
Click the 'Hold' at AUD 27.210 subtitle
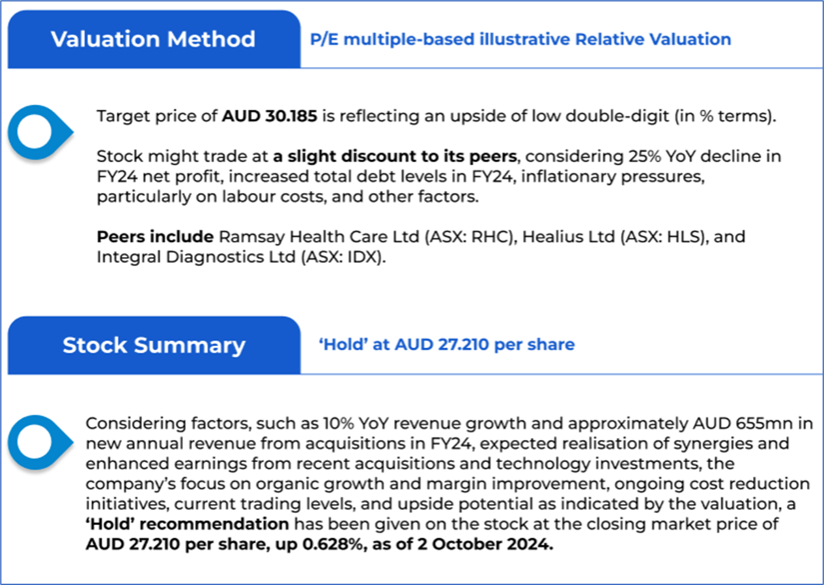(x=446, y=344)
